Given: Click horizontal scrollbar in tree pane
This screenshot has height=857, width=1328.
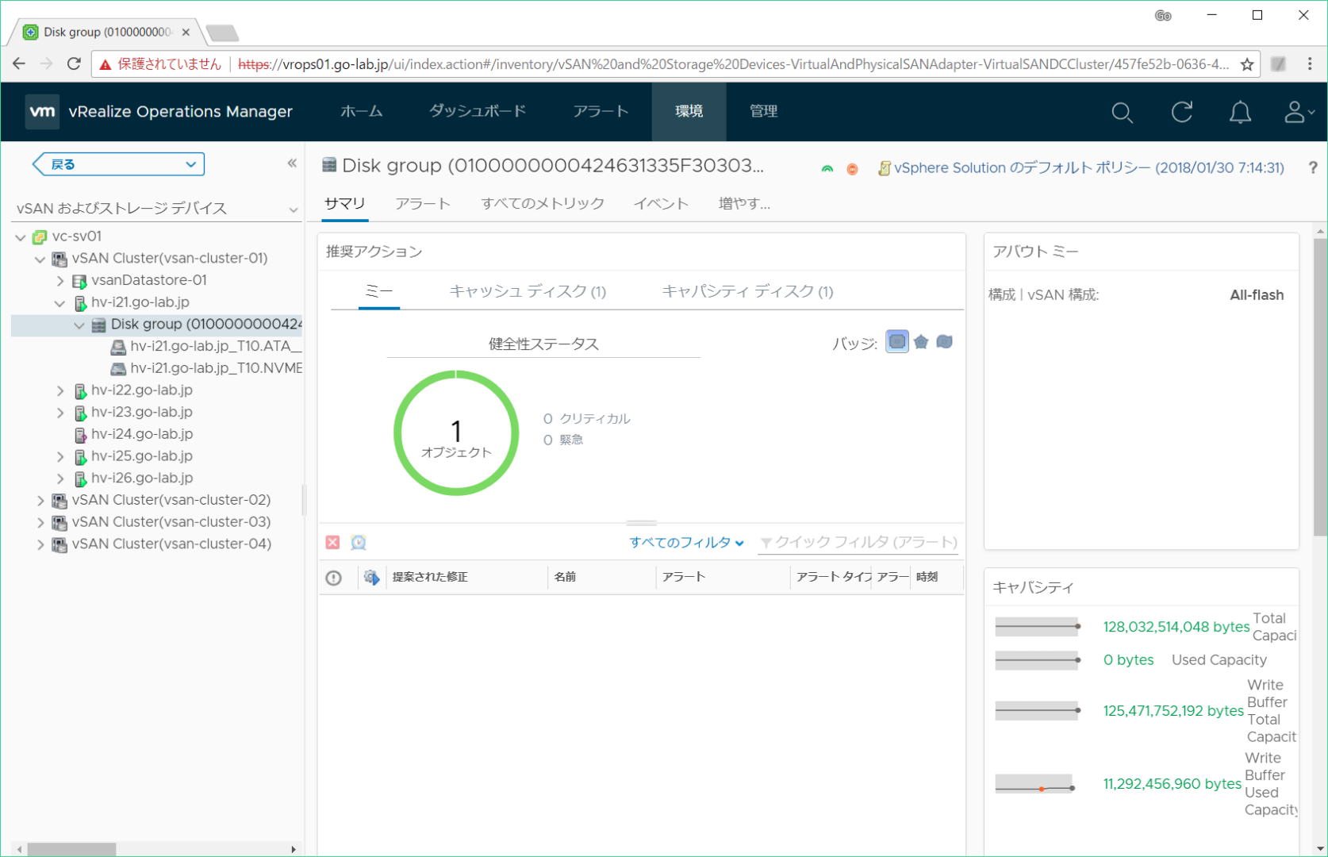Looking at the screenshot, I should click(x=72, y=849).
